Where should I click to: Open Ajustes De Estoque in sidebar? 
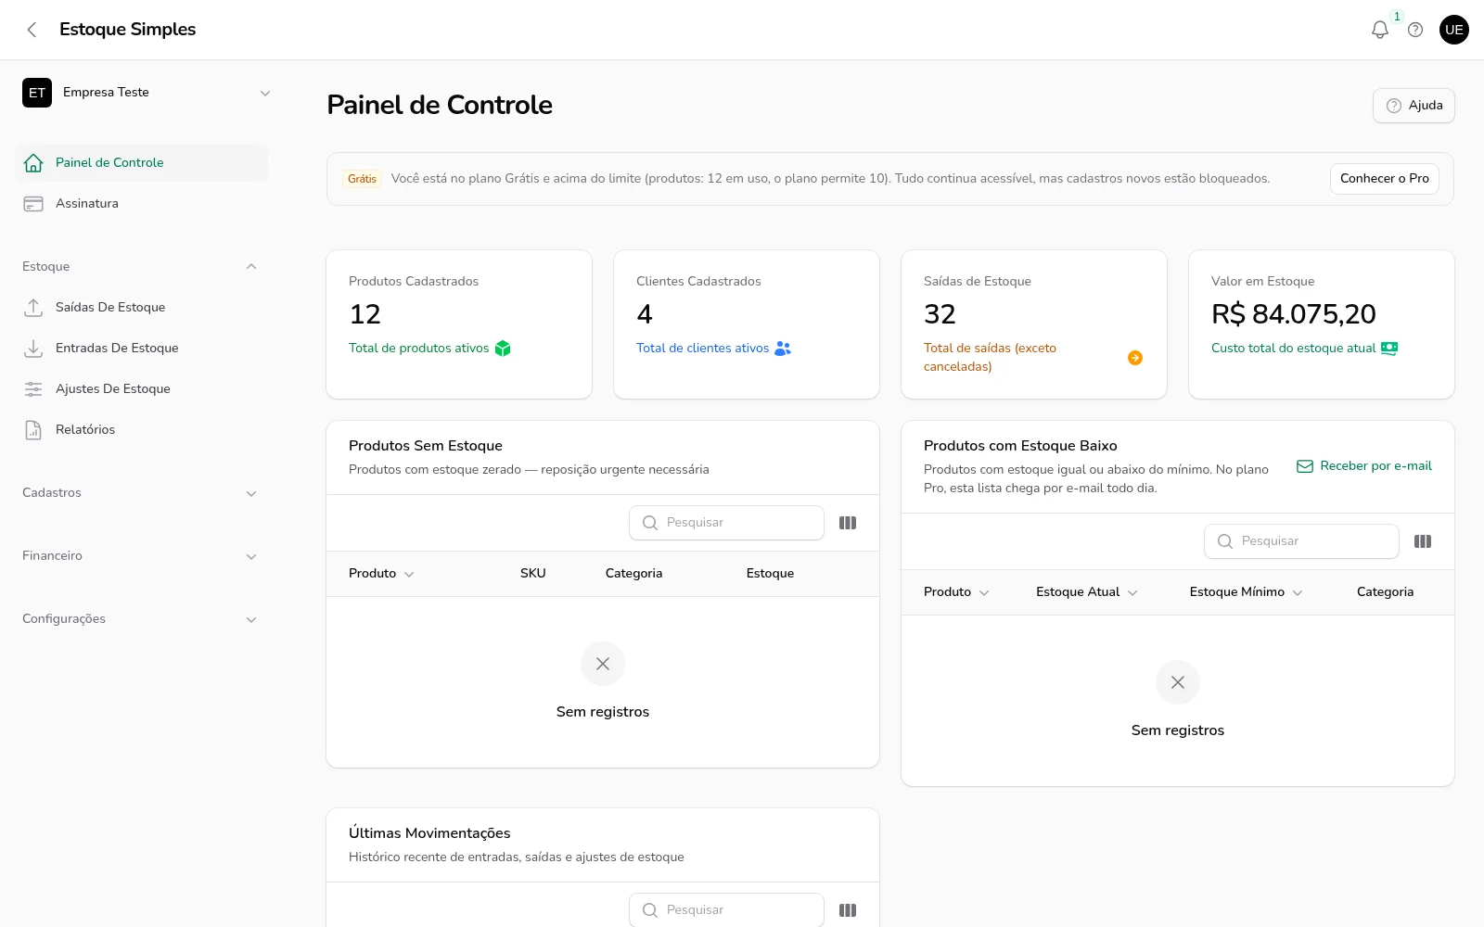(x=142, y=389)
